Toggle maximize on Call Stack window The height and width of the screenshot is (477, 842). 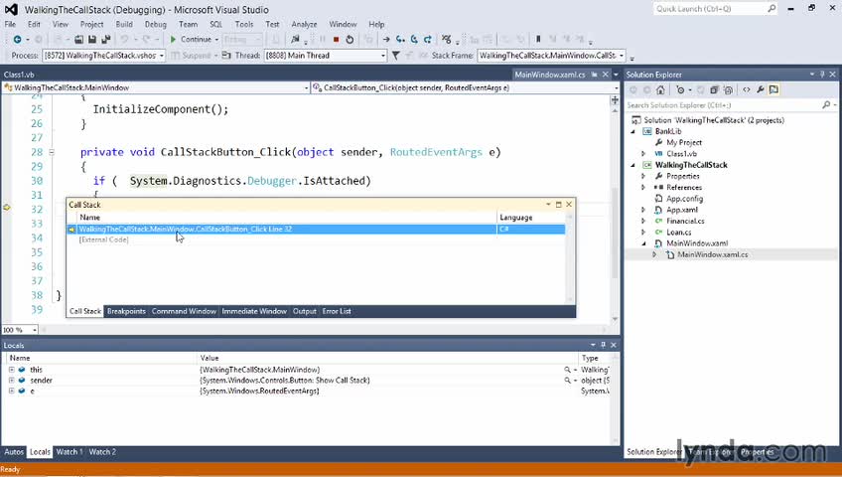[x=558, y=205]
